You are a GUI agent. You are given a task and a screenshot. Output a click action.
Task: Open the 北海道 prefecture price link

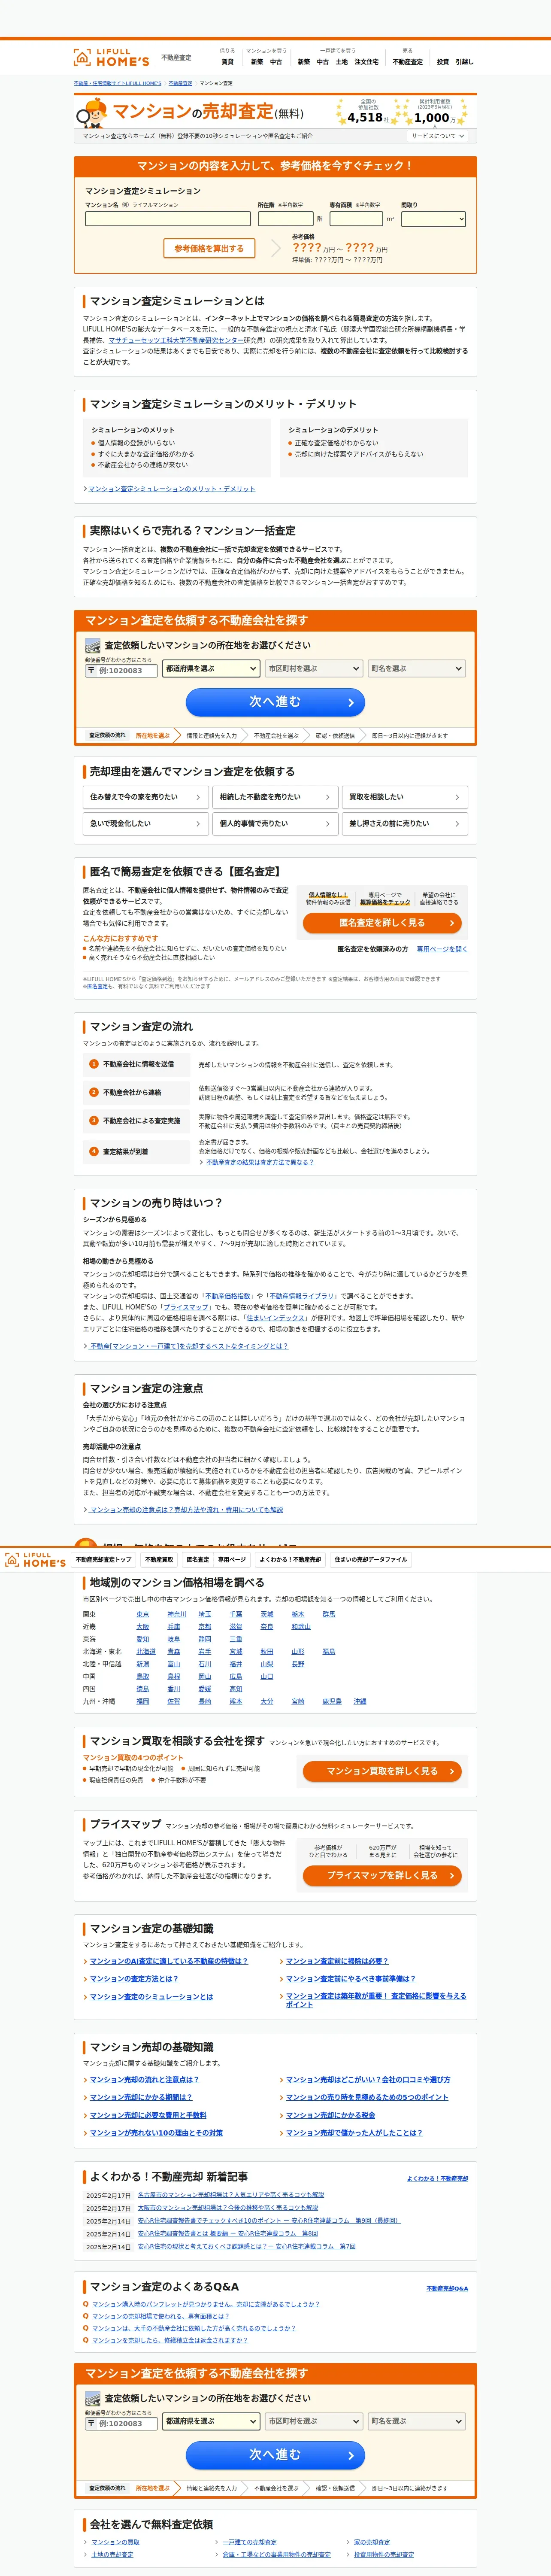(x=146, y=1652)
